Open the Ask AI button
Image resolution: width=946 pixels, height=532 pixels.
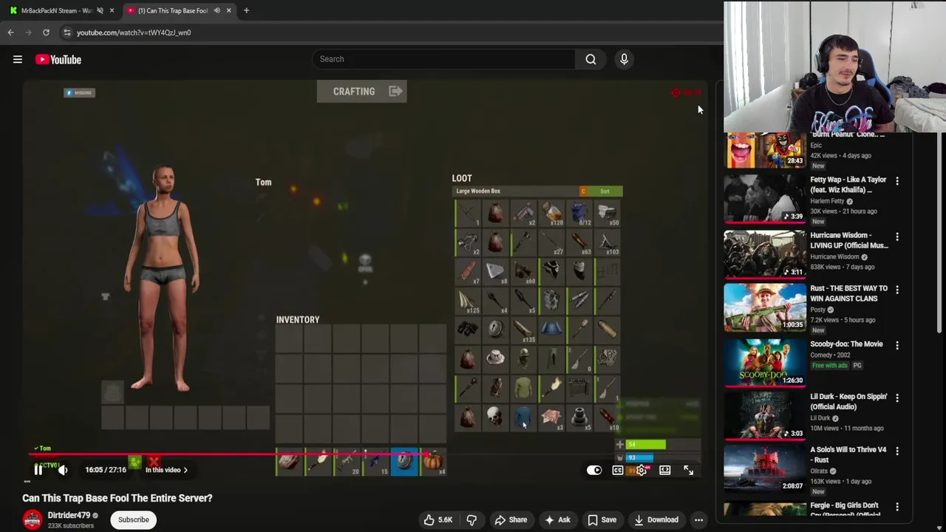tap(557, 519)
